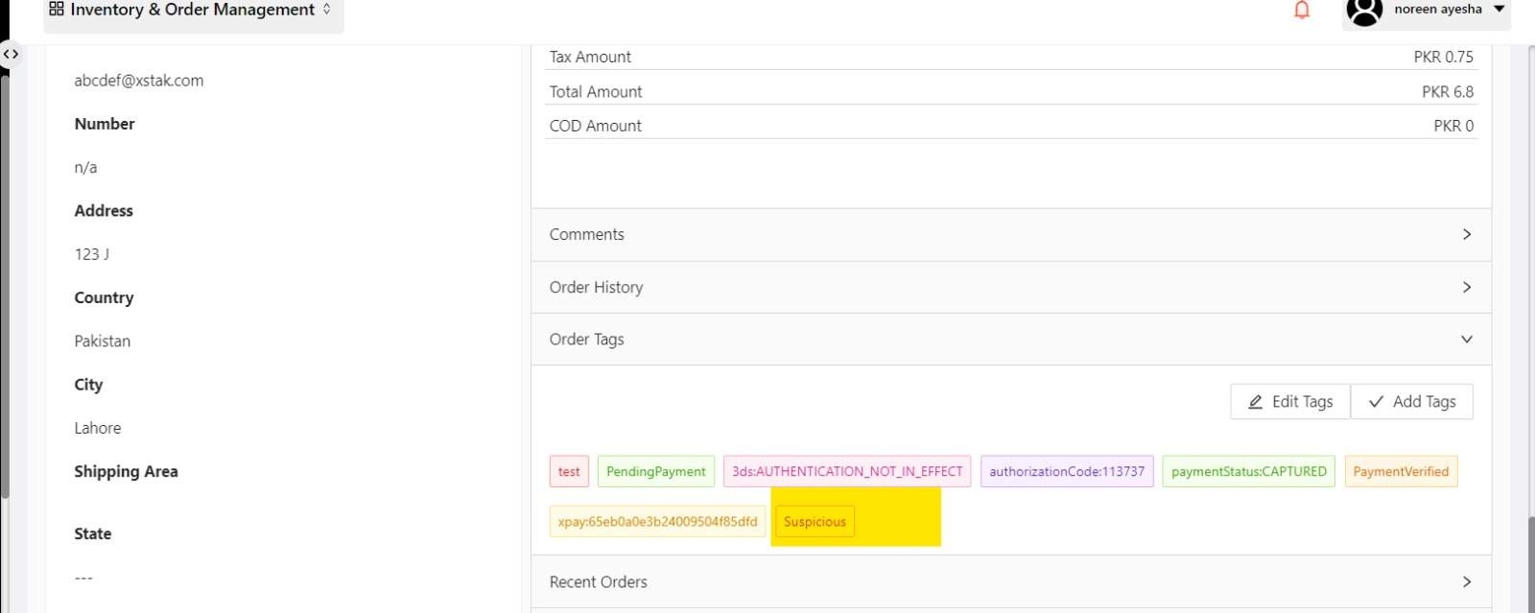Click the pencil icon in Edit Tags
1535x613 pixels.
[x=1255, y=402]
